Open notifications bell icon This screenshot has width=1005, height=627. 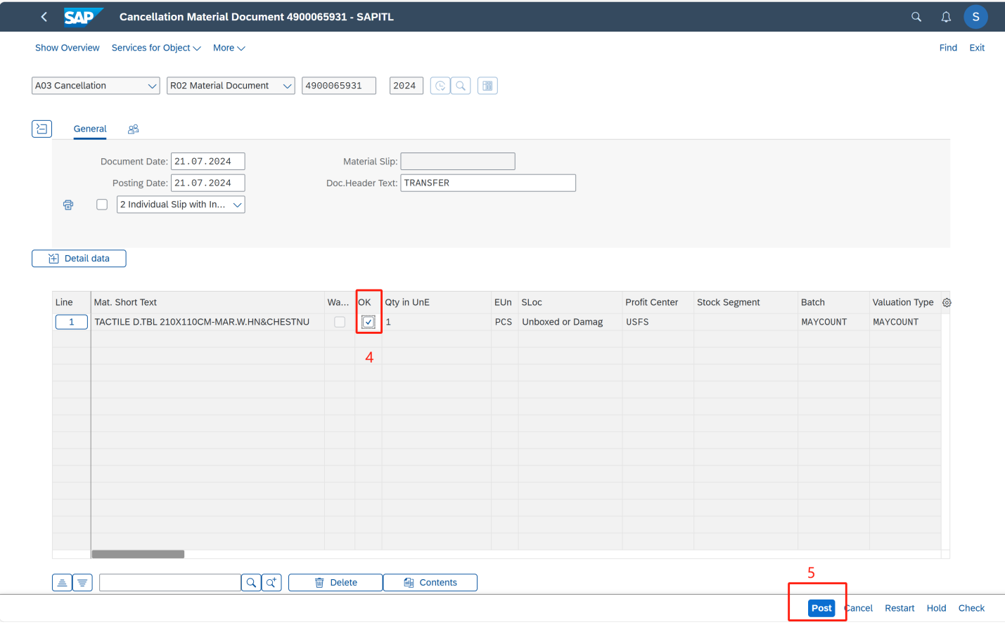(946, 17)
